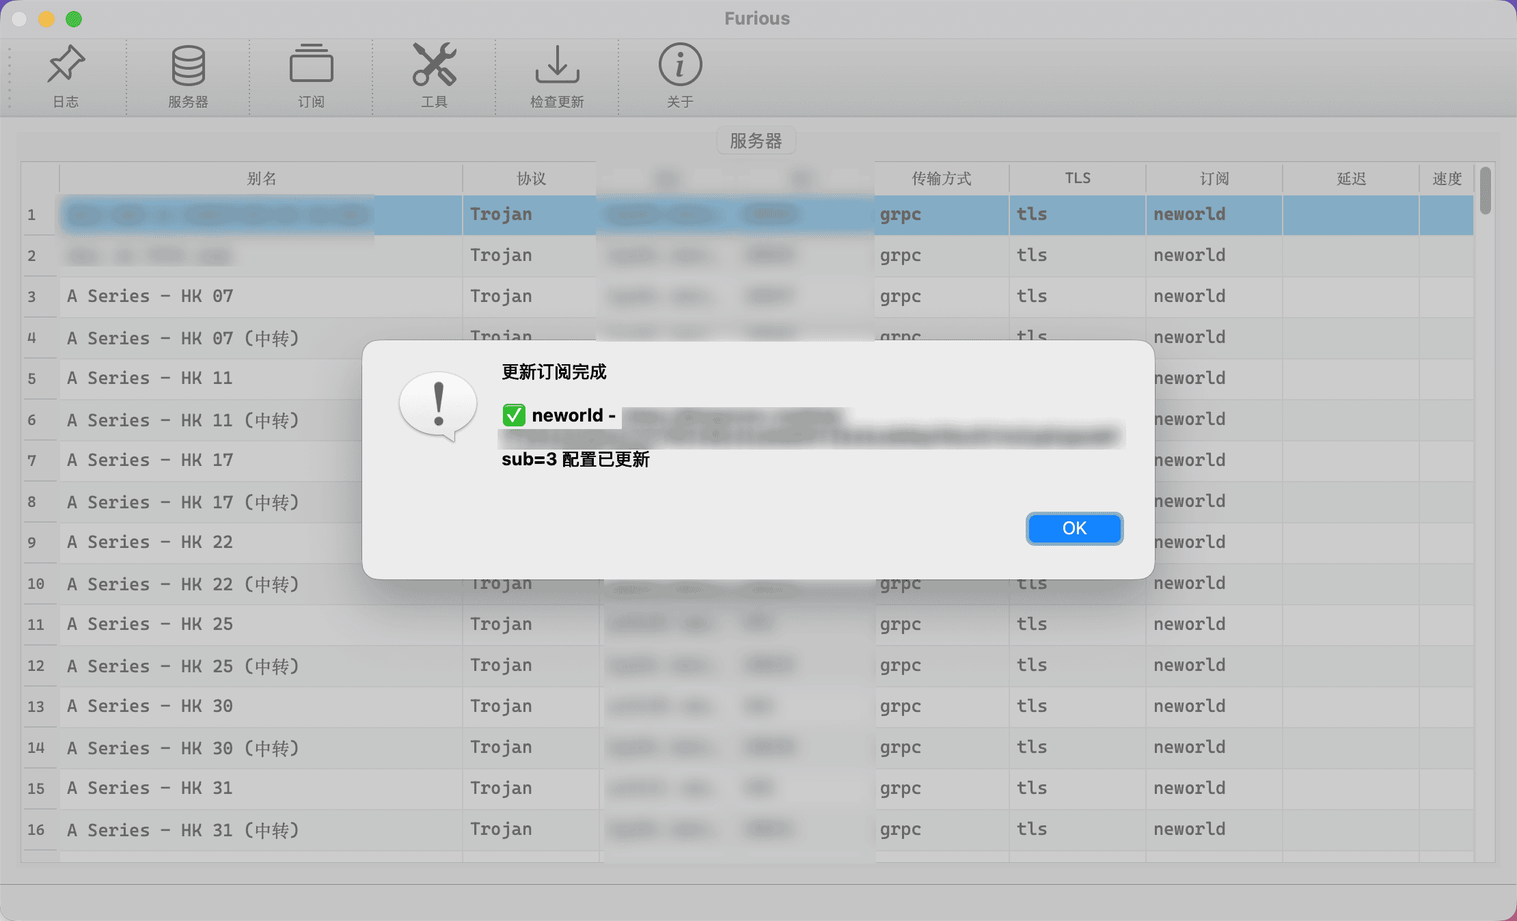Click the 检查更新 download icon
Screen dimensions: 1517x921
pos(557,65)
